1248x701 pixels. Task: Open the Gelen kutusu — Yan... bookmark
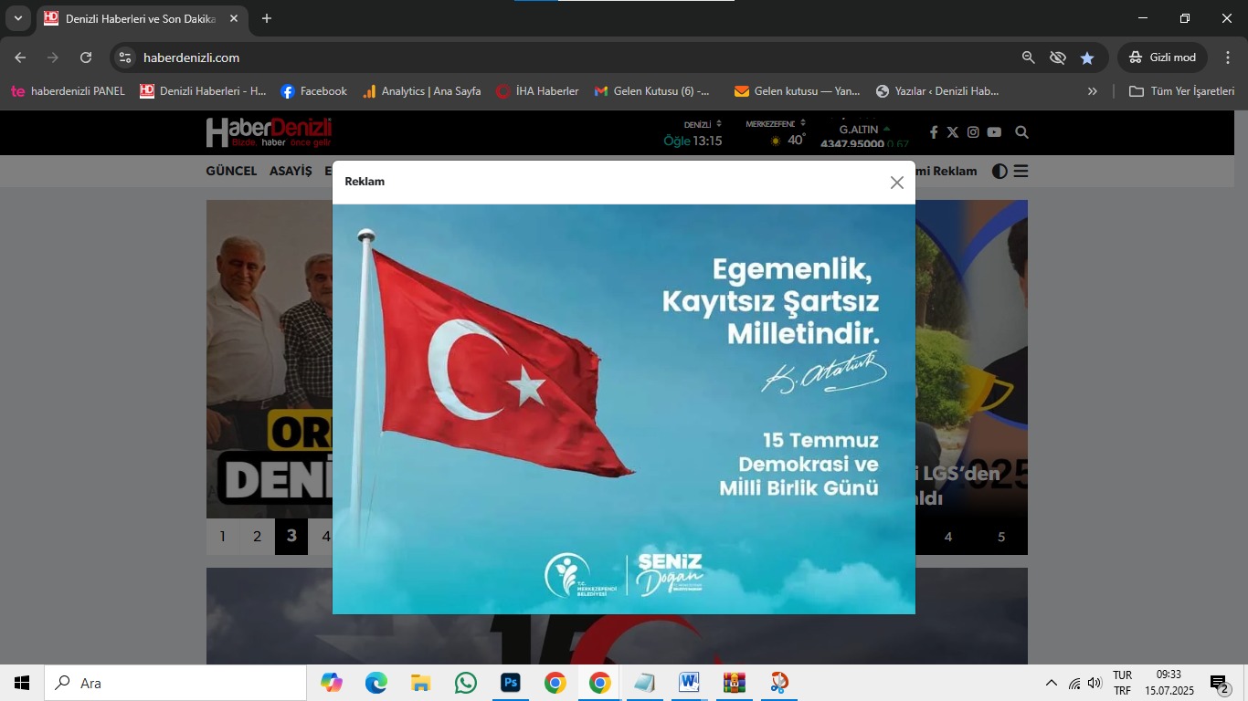click(x=798, y=91)
